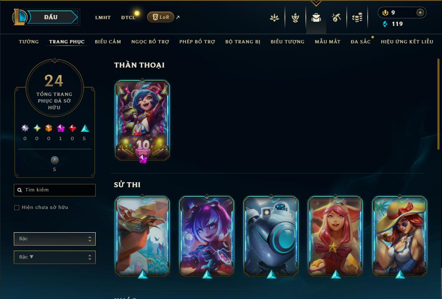Switch to the BIỂU CẢM tab
The width and height of the screenshot is (442, 299).
click(108, 42)
